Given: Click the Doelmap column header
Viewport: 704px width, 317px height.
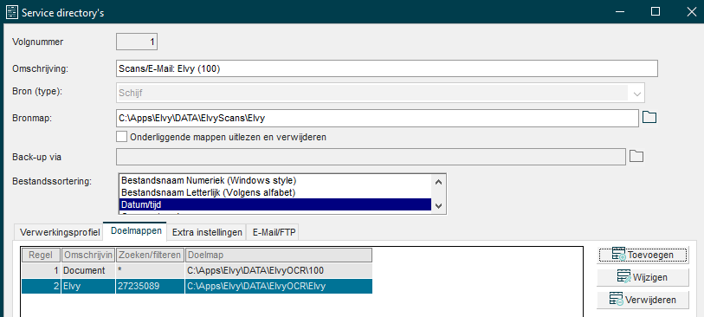Looking at the screenshot, I should click(x=278, y=255).
